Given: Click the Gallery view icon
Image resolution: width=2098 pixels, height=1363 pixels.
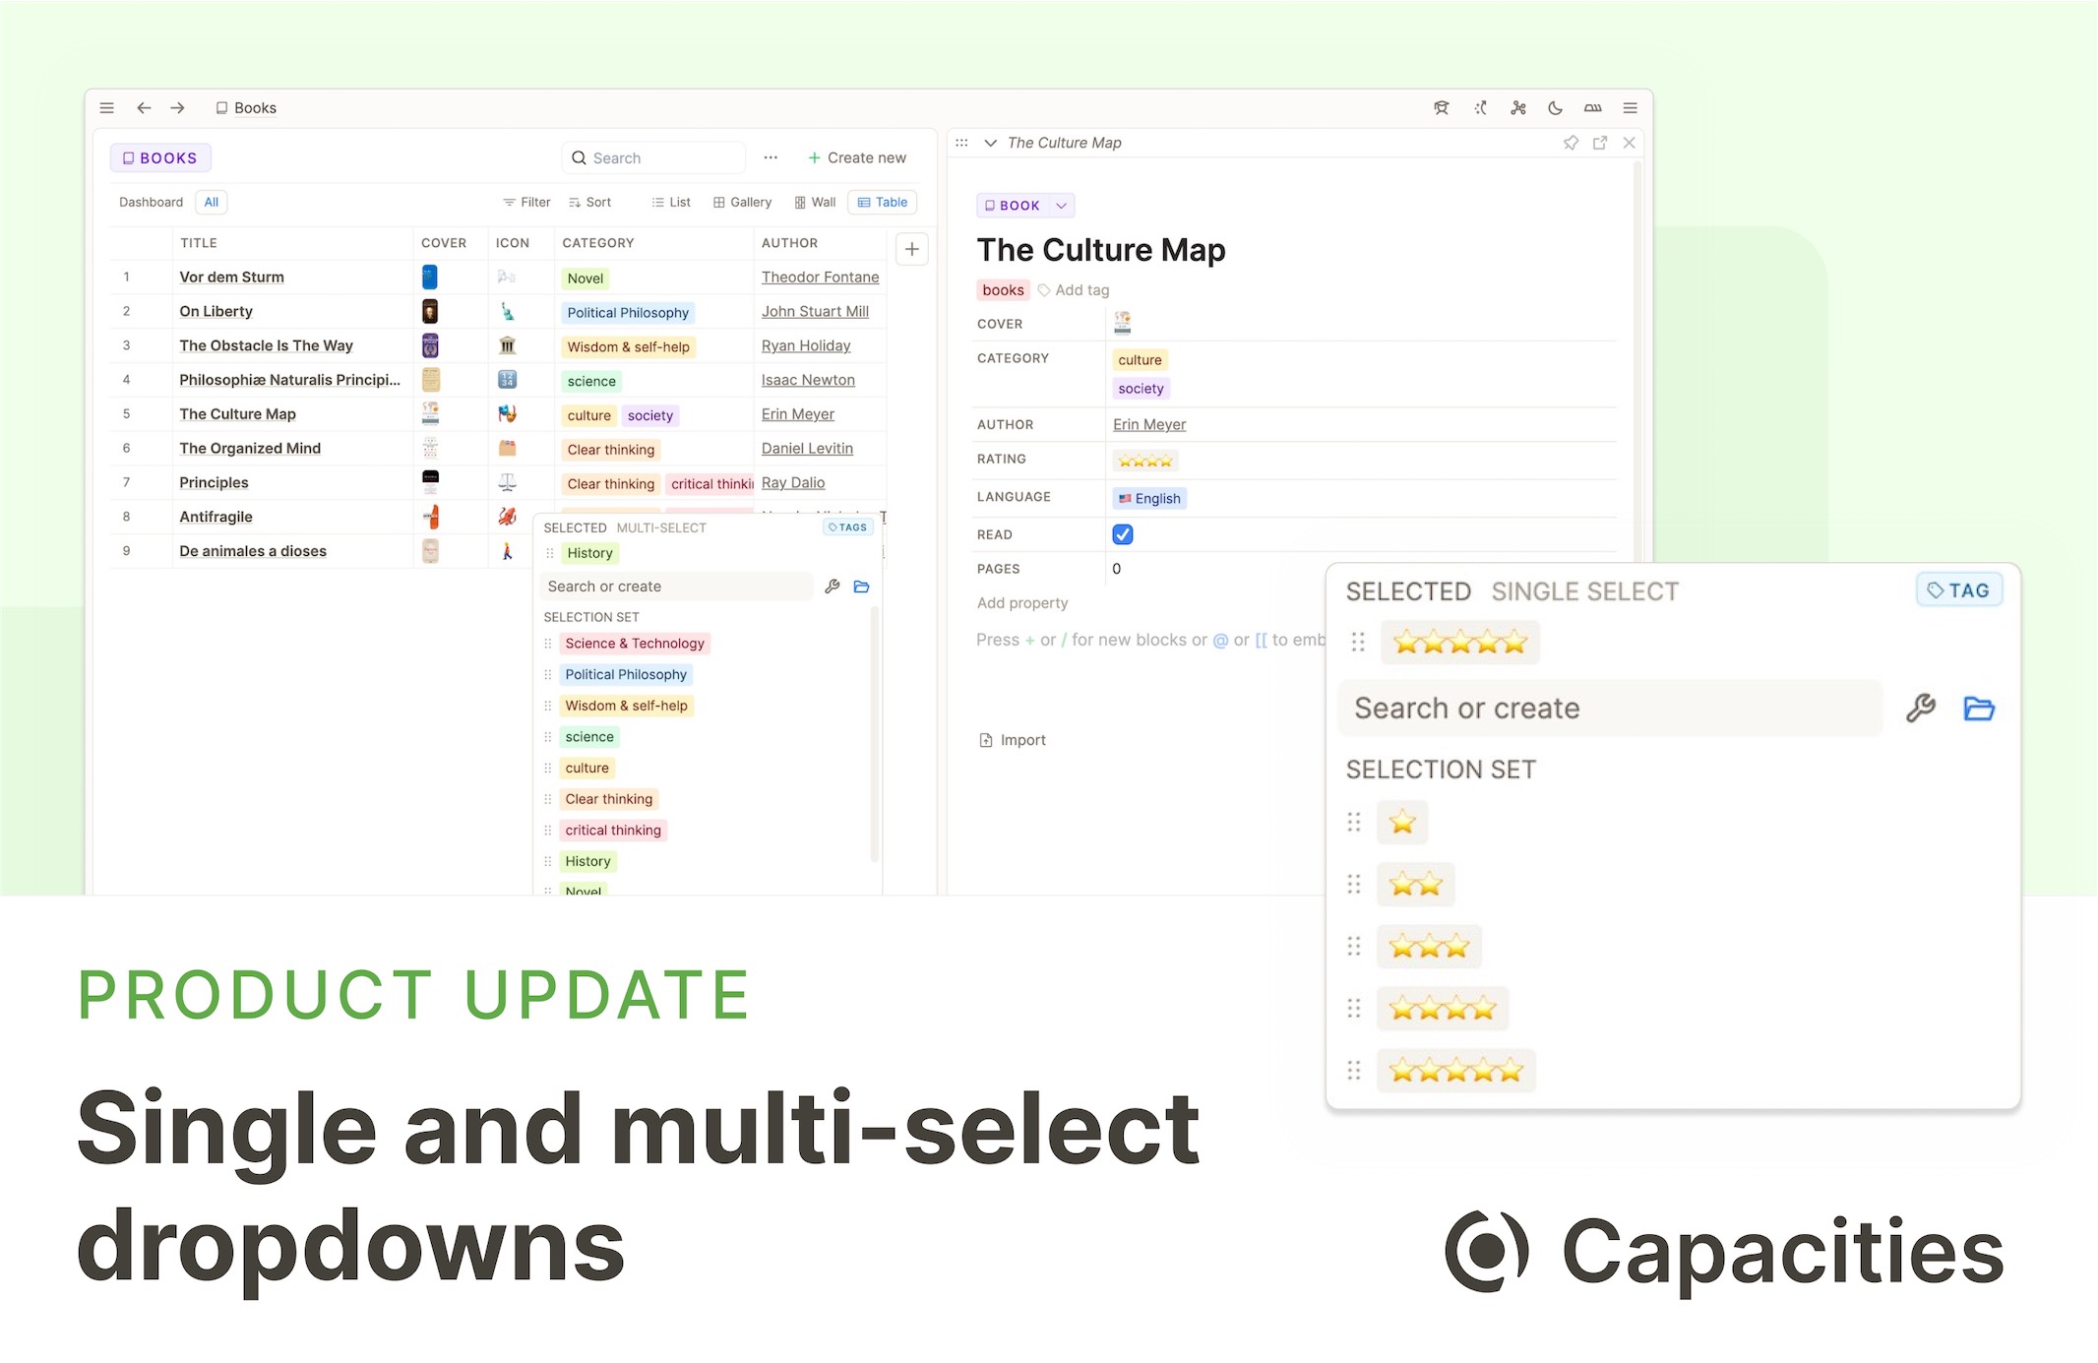Looking at the screenshot, I should 743,201.
